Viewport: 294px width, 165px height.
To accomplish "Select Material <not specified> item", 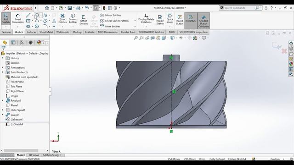I will [24, 77].
